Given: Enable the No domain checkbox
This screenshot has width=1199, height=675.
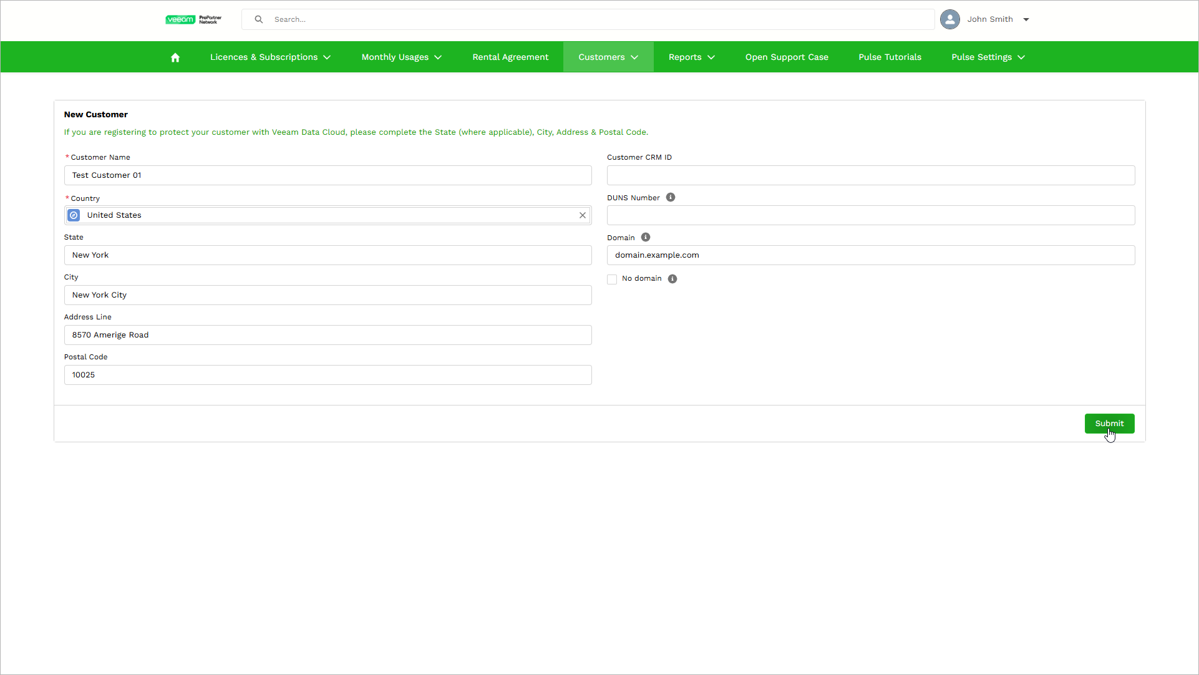Looking at the screenshot, I should [x=612, y=279].
